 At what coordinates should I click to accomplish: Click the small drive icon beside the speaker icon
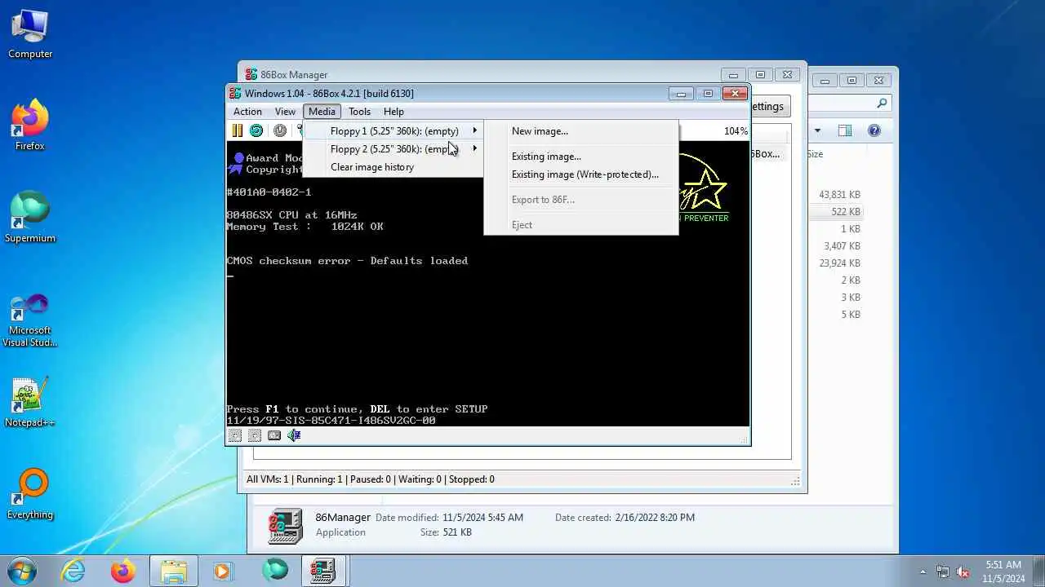(274, 435)
